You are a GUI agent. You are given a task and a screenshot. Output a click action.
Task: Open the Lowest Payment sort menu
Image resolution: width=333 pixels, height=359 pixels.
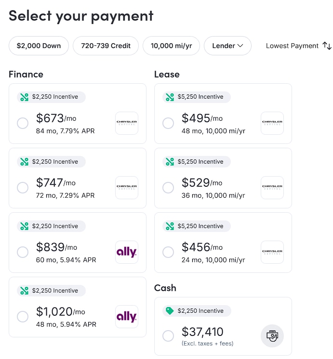tap(292, 46)
